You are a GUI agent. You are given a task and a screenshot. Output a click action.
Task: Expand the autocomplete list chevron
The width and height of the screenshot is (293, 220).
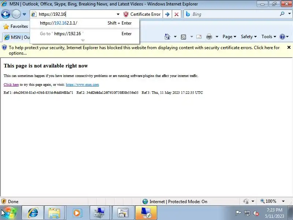pos(83,40)
